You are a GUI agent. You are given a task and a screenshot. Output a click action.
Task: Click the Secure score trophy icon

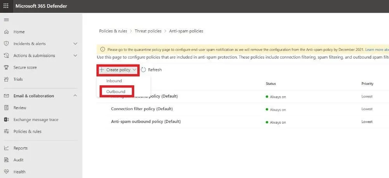pos(6,67)
